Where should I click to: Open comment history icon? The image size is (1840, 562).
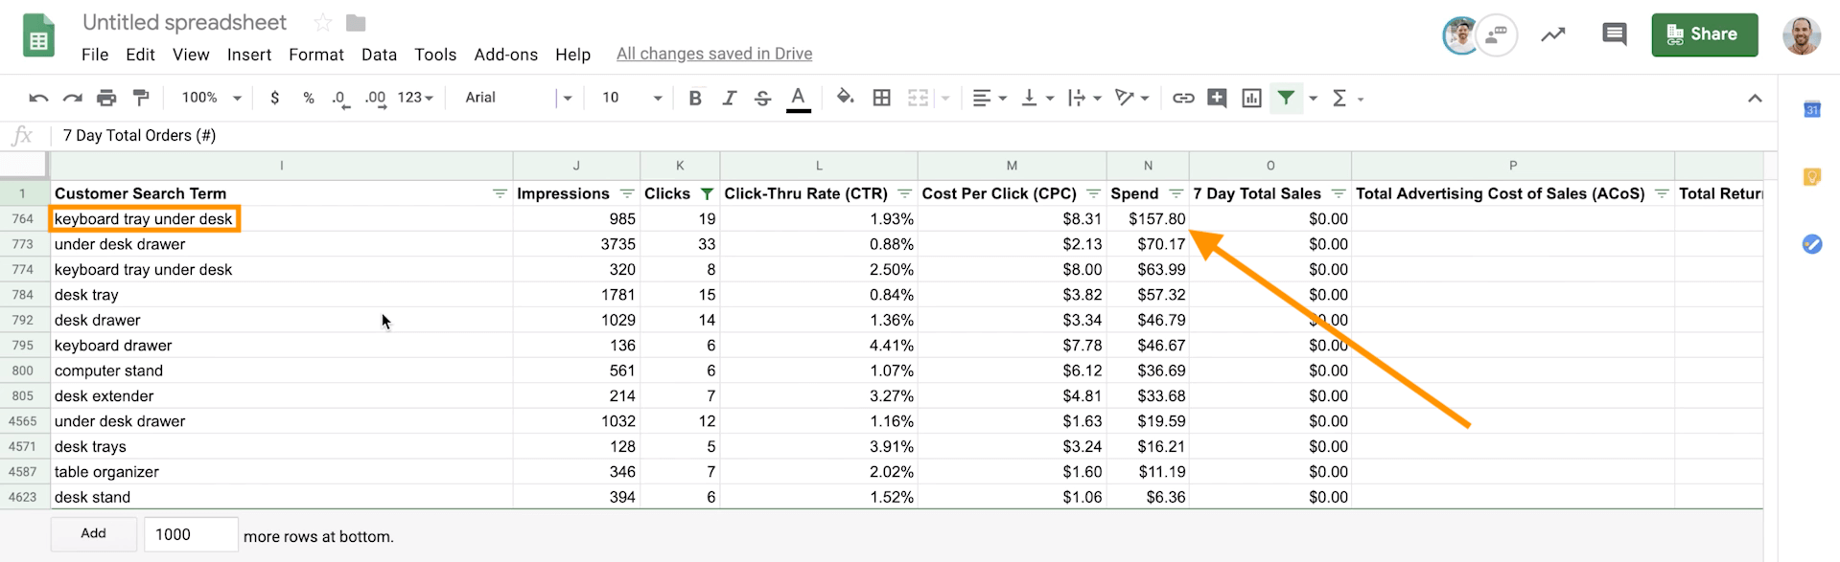(x=1614, y=35)
